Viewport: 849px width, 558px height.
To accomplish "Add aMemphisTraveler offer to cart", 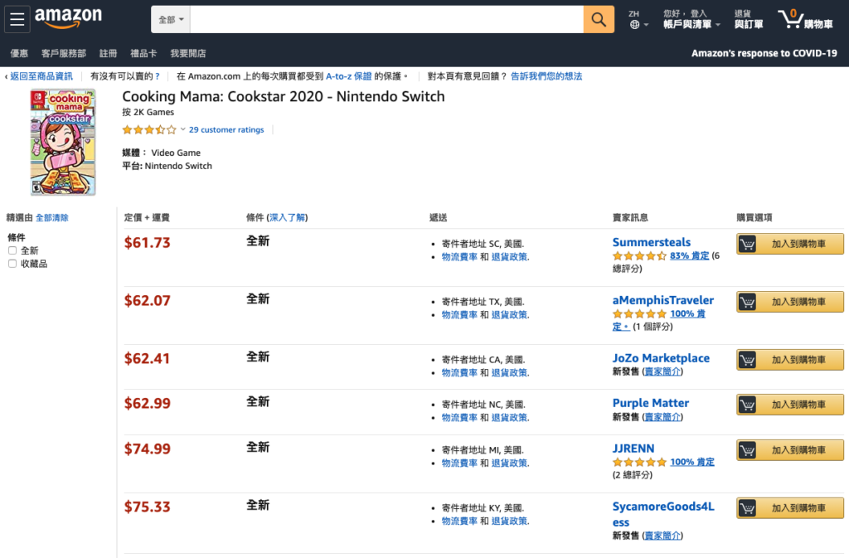I will (789, 302).
